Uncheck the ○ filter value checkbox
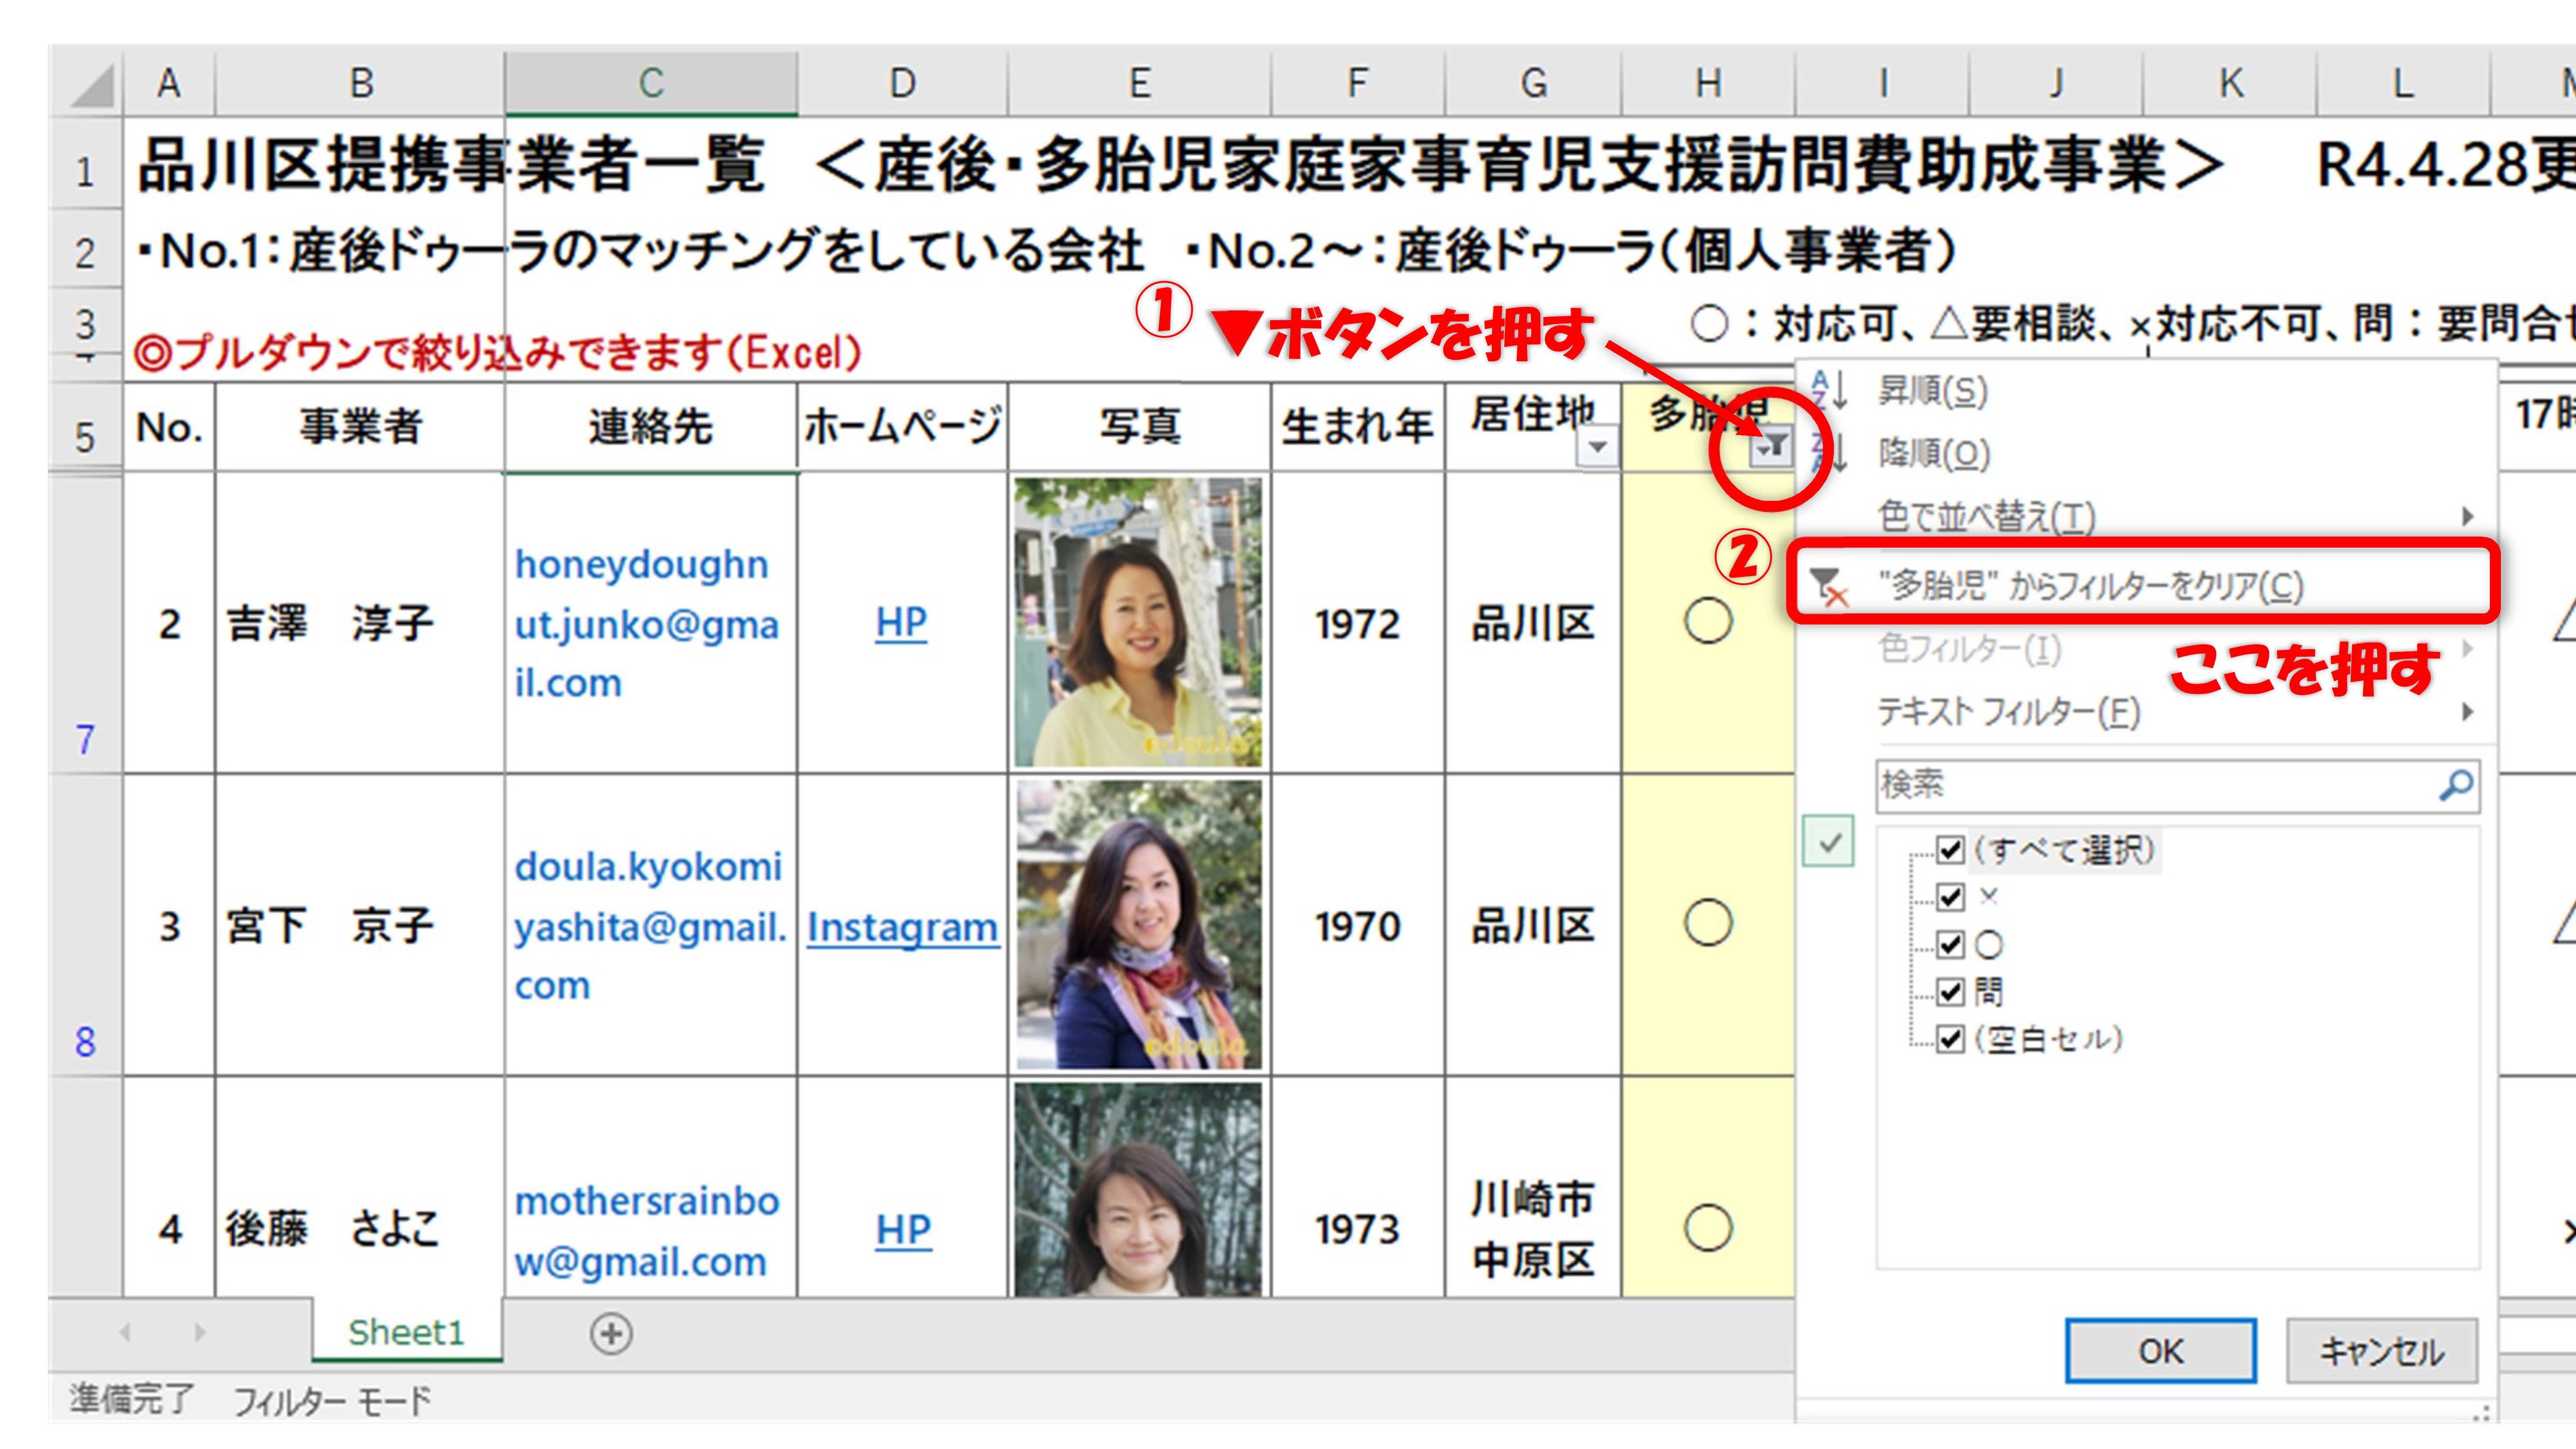This screenshot has width=2576, height=1449. point(1950,944)
